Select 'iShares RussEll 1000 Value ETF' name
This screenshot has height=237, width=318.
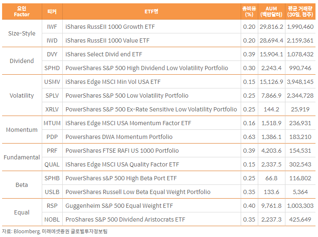click(x=107, y=40)
